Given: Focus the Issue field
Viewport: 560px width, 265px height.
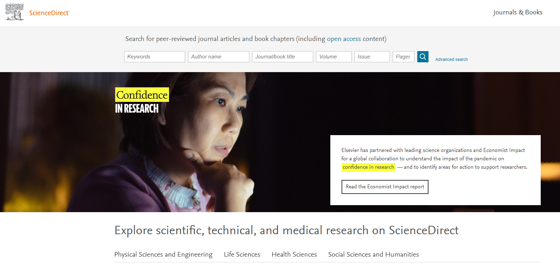Looking at the screenshot, I should click(x=372, y=57).
